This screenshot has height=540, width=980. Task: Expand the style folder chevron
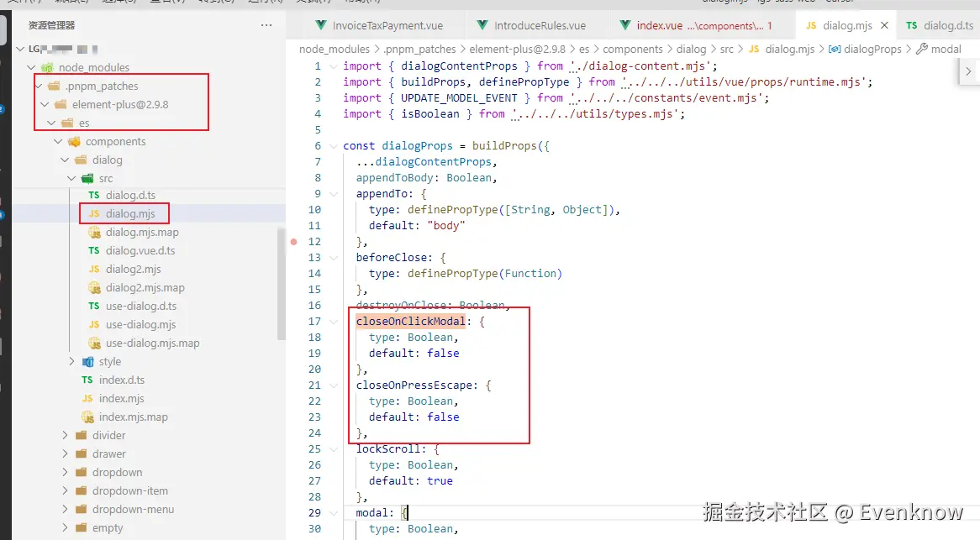(x=72, y=361)
